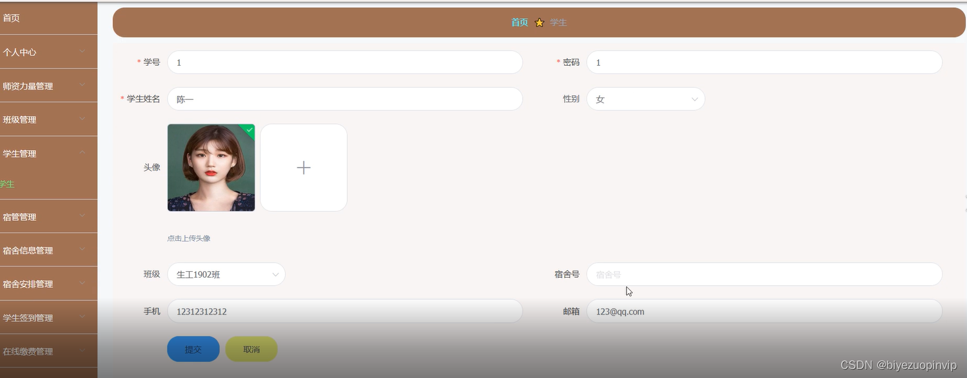Click the star icon in the breadcrumb
The height and width of the screenshot is (378, 967).
click(539, 22)
